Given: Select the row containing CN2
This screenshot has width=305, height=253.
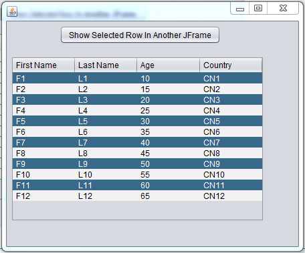Looking at the screenshot, I should pyautogui.click(x=137, y=89).
